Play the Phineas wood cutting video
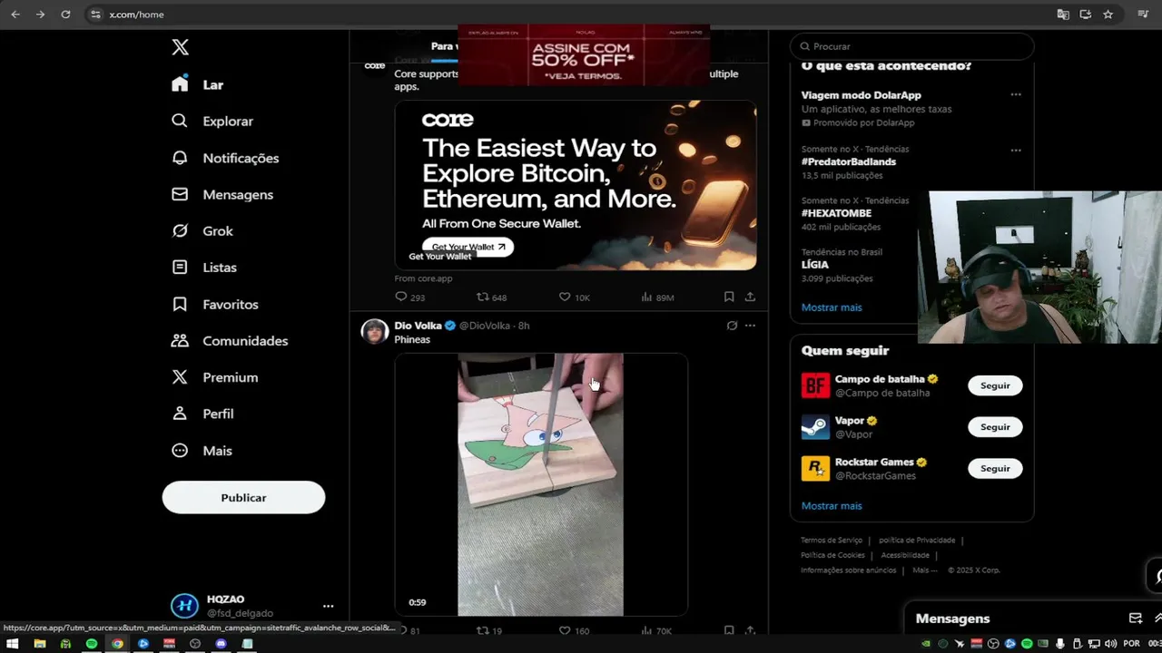1162x653 pixels. [x=541, y=484]
